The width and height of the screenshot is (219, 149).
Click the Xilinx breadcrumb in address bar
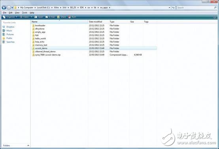56,7
